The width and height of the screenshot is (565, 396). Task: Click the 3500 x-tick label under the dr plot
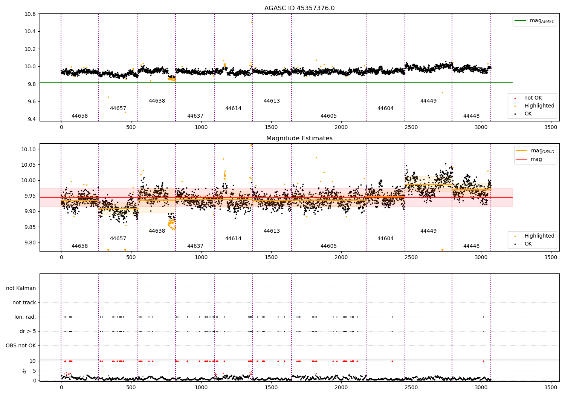551,387
